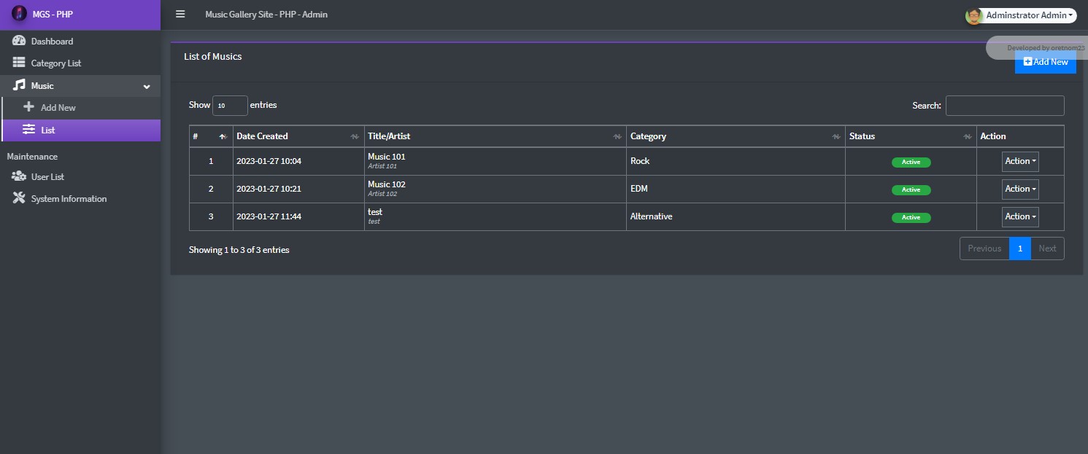Collapse the Music menu chevron

click(x=147, y=86)
